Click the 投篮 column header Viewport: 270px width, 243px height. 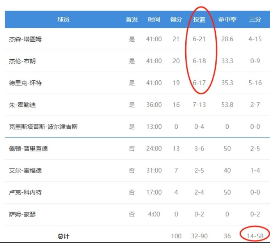point(199,19)
